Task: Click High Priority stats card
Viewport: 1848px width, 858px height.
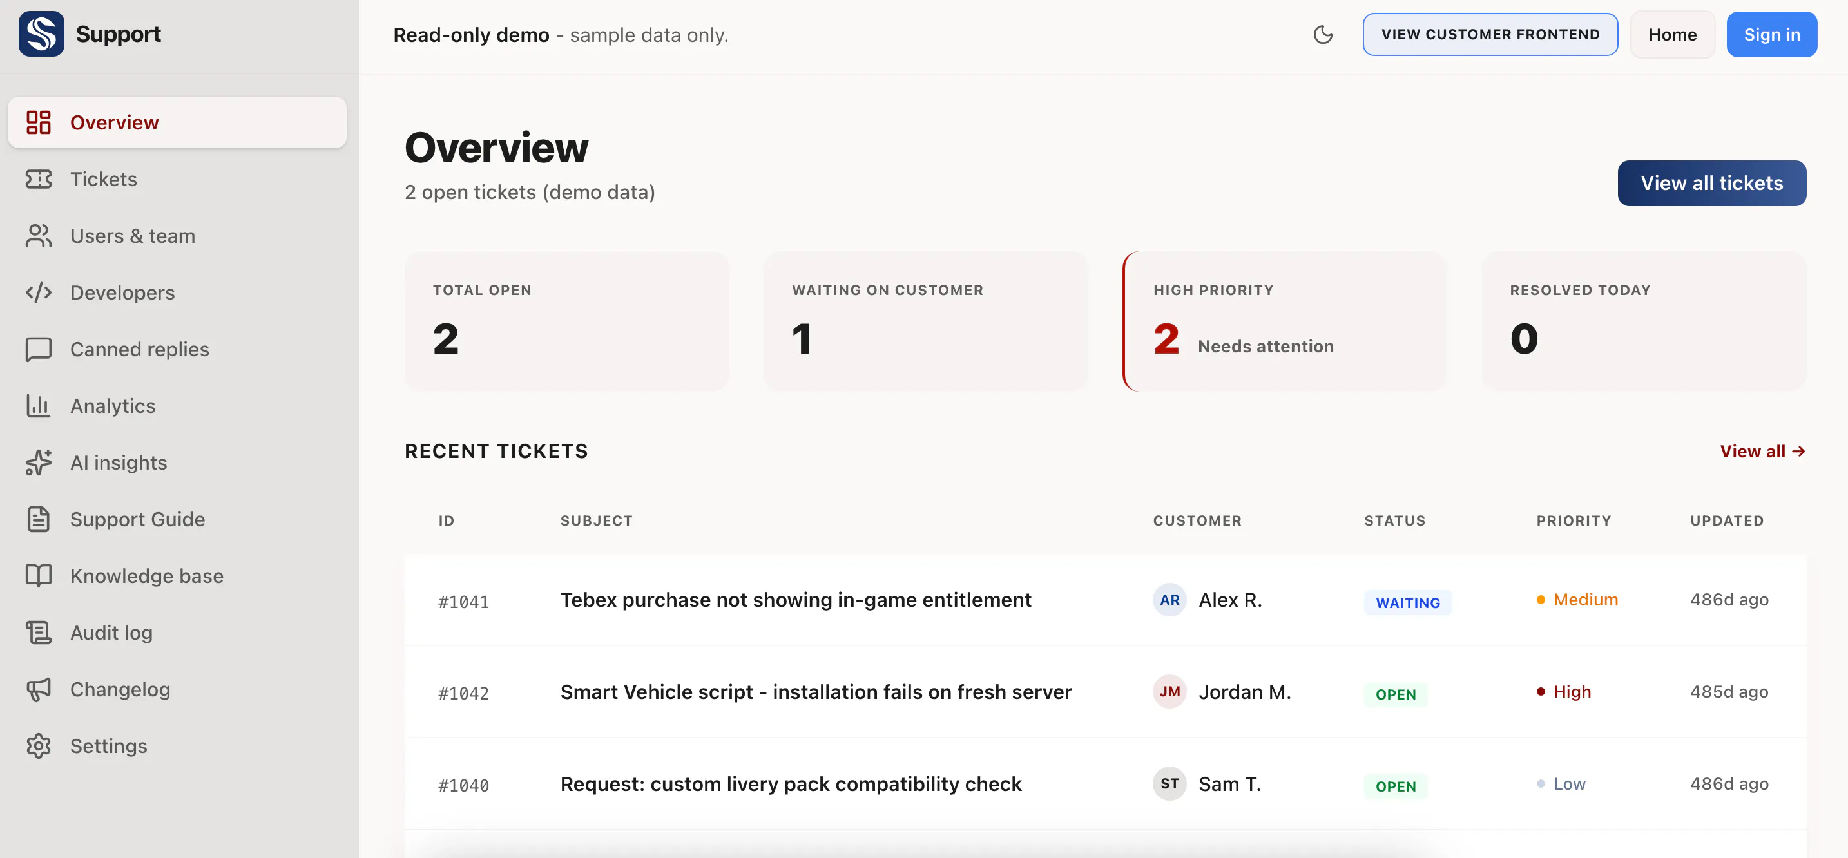Action: tap(1284, 321)
